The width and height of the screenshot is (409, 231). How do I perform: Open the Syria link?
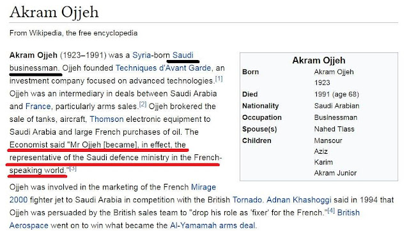pyautogui.click(x=142, y=56)
